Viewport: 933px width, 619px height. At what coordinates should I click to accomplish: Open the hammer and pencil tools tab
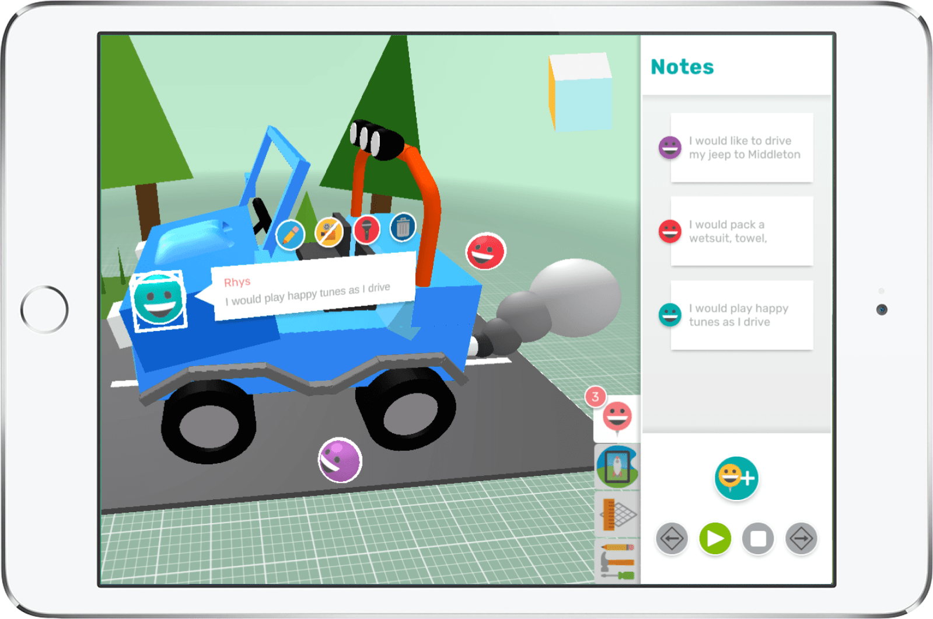[617, 561]
